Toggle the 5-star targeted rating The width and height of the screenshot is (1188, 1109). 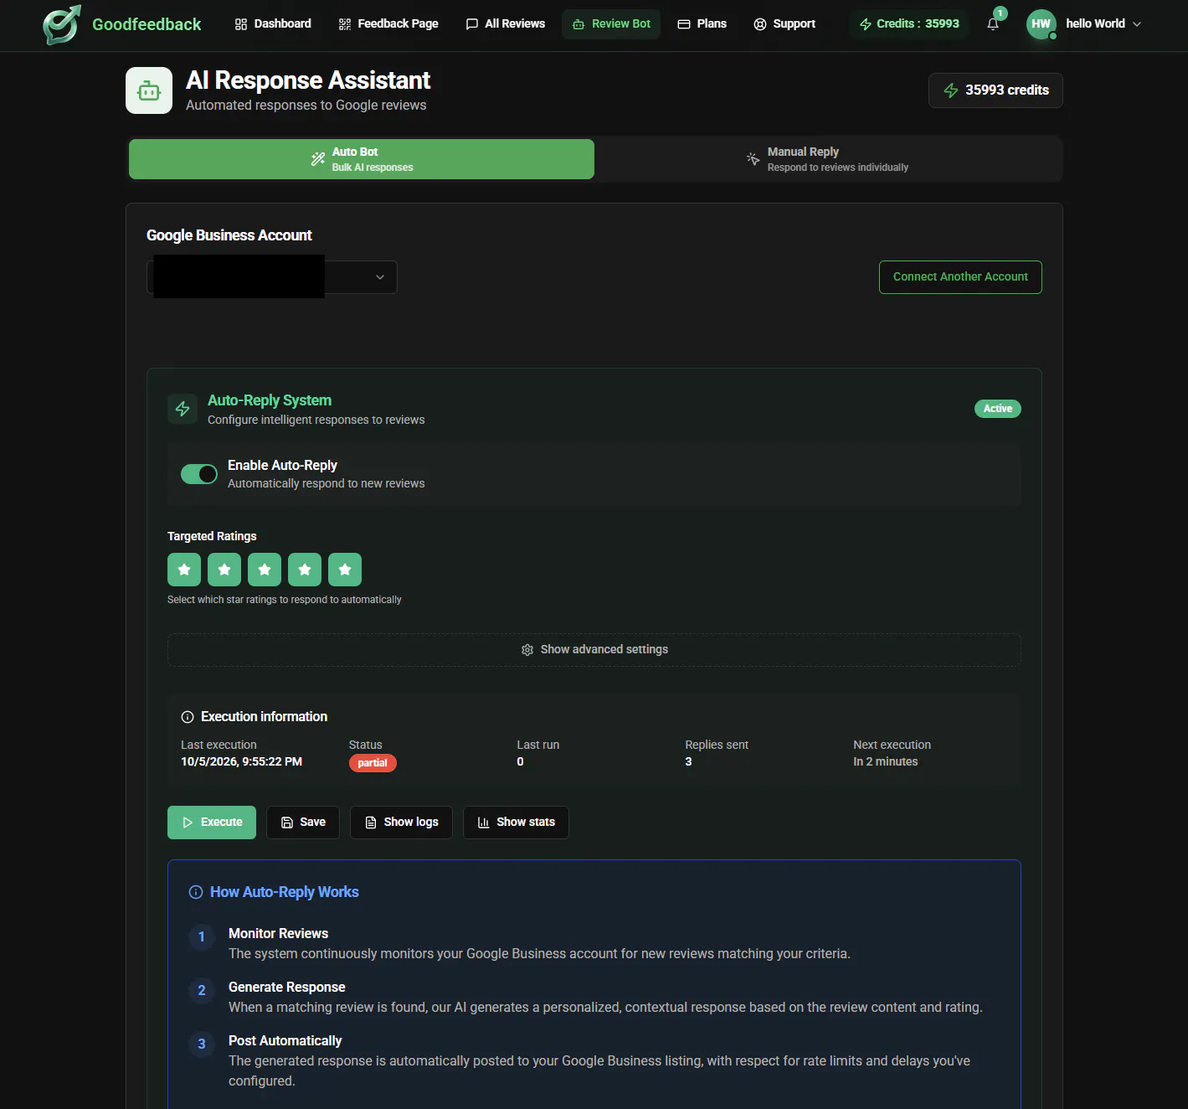click(345, 570)
